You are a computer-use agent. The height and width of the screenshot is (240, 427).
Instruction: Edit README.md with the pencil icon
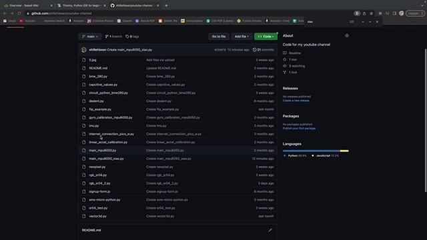click(270, 230)
